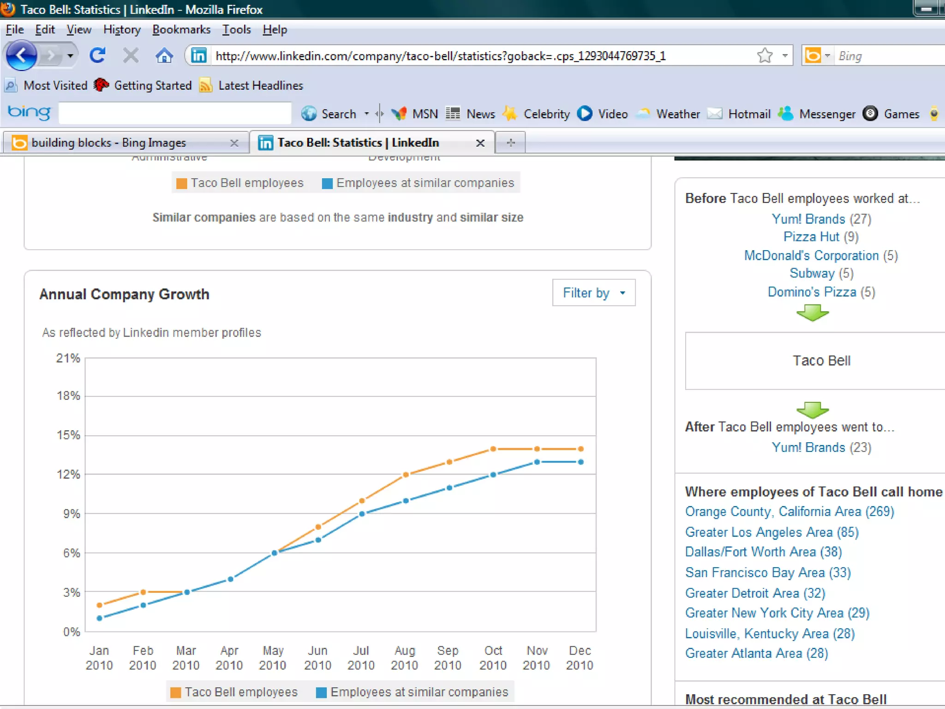Open the View menu
Screen dimensions: 945x709
[79, 30]
